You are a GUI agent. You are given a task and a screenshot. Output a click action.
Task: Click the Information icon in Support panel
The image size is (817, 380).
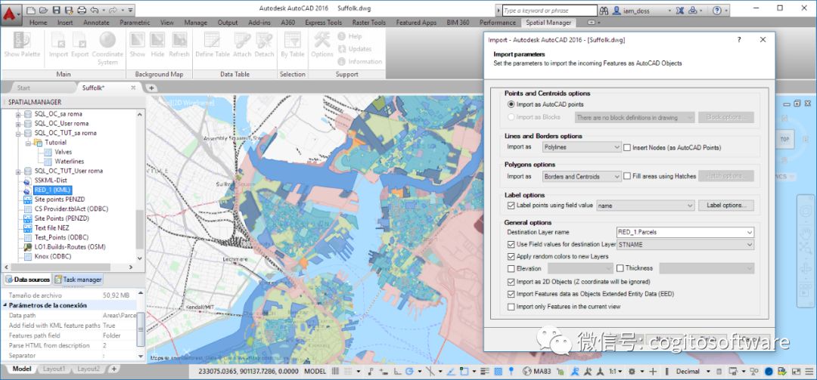(x=342, y=61)
